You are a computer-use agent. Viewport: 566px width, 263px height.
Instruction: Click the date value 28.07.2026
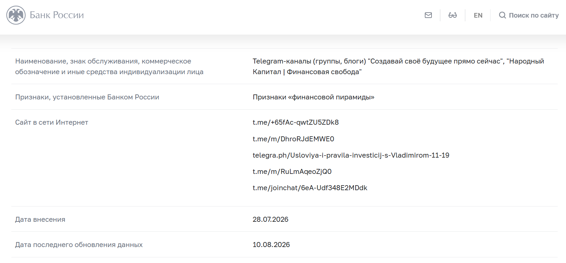tap(270, 219)
